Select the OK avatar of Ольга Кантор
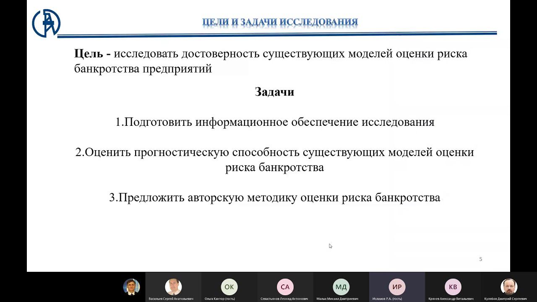Viewport: 537px width, 302px height. click(x=229, y=287)
